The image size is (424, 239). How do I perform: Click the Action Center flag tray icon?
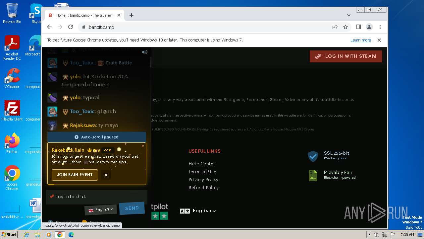tap(393, 235)
